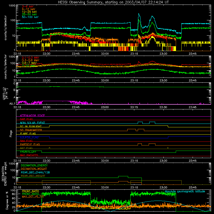
Task: Select the 'A0.1' tick label on GOES panel
Action: [12, 104]
